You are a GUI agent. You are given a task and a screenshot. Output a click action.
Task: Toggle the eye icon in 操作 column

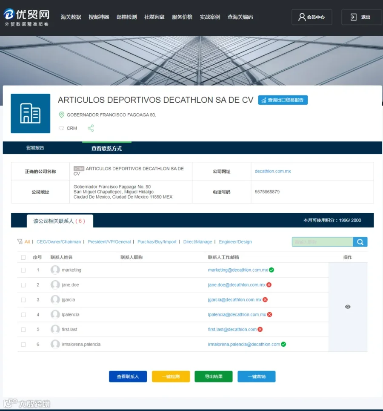(x=348, y=307)
